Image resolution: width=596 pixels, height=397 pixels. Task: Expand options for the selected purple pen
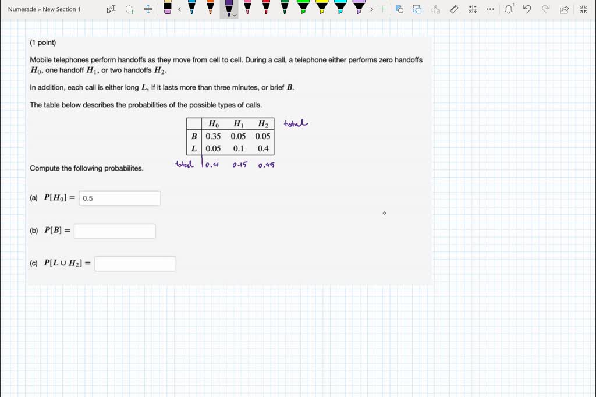click(x=235, y=15)
